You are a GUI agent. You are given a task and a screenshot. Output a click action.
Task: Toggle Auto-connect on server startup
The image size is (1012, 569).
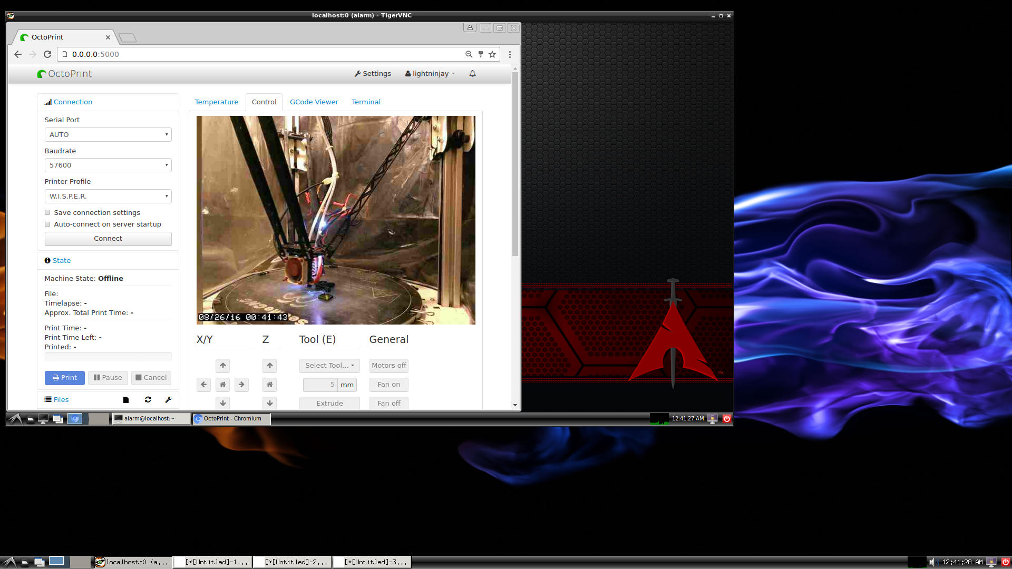click(x=47, y=224)
